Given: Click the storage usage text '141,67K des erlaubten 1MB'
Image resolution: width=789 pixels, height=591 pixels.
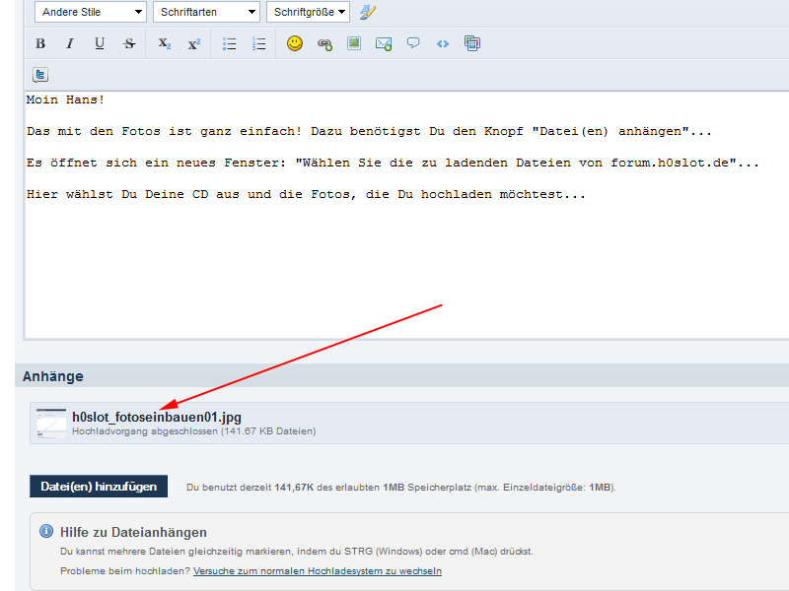Looking at the screenshot, I should point(339,488).
